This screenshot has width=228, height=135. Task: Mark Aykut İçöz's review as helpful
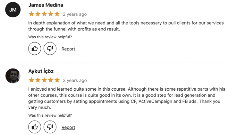click(x=35, y=127)
